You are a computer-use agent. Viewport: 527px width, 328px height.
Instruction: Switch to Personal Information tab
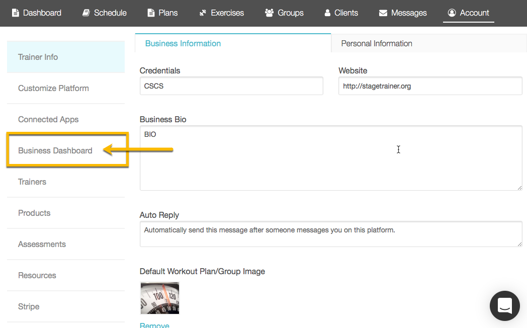tap(377, 44)
